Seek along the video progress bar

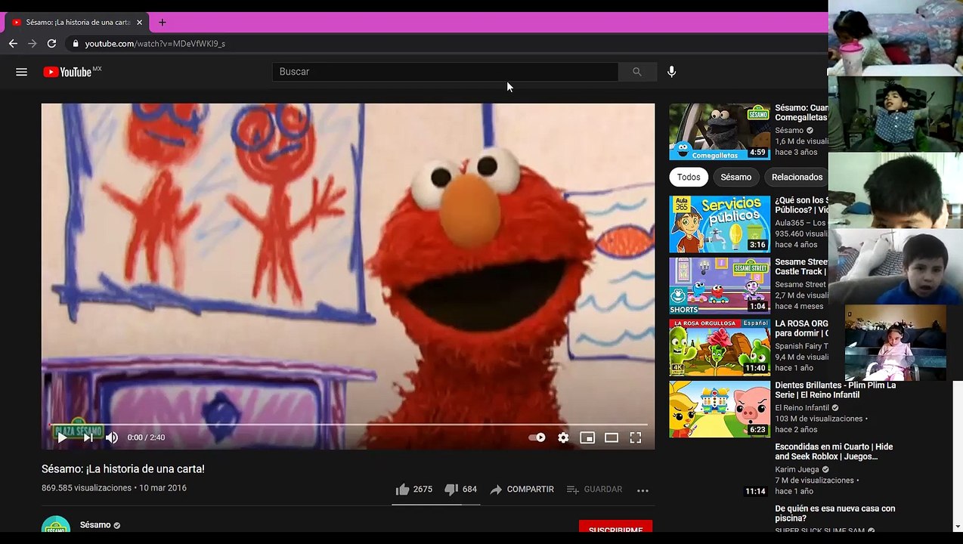tap(348, 425)
